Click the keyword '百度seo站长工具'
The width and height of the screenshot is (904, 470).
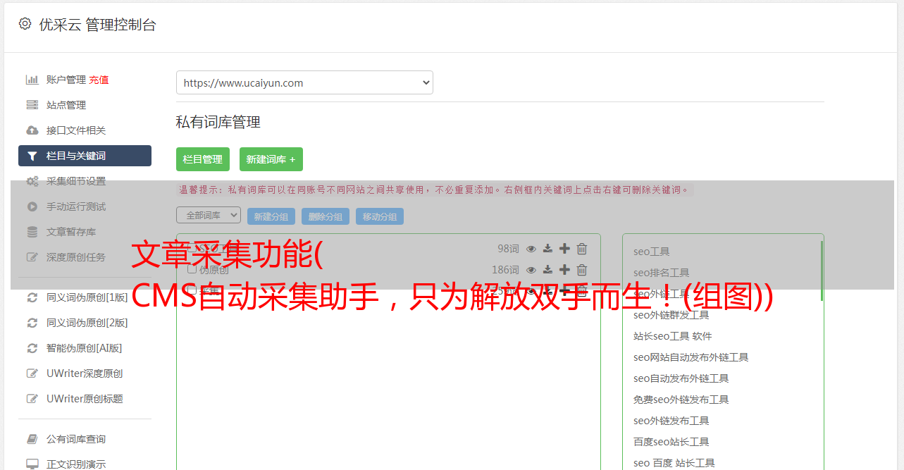(x=671, y=442)
